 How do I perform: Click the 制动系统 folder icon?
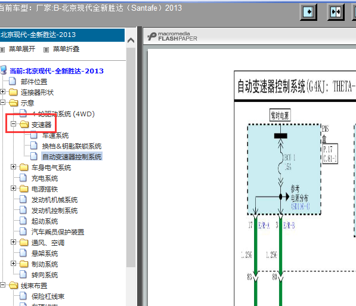click(24, 264)
